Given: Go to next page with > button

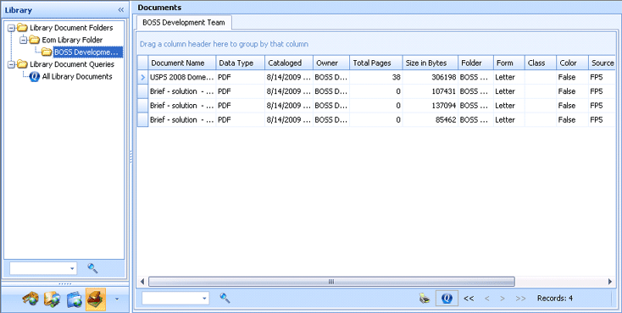Looking at the screenshot, I should tap(503, 299).
